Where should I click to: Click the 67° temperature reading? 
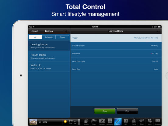[x=71, y=121]
